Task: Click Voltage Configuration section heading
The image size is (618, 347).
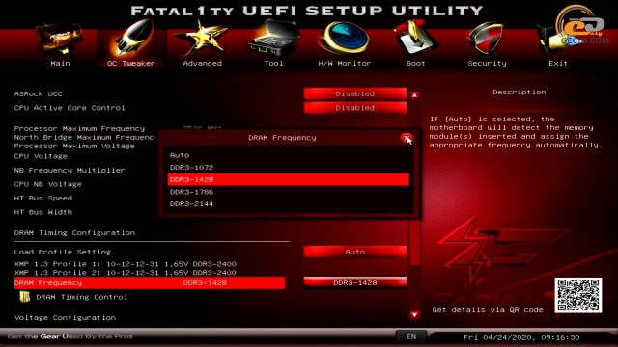Action: click(x=65, y=317)
